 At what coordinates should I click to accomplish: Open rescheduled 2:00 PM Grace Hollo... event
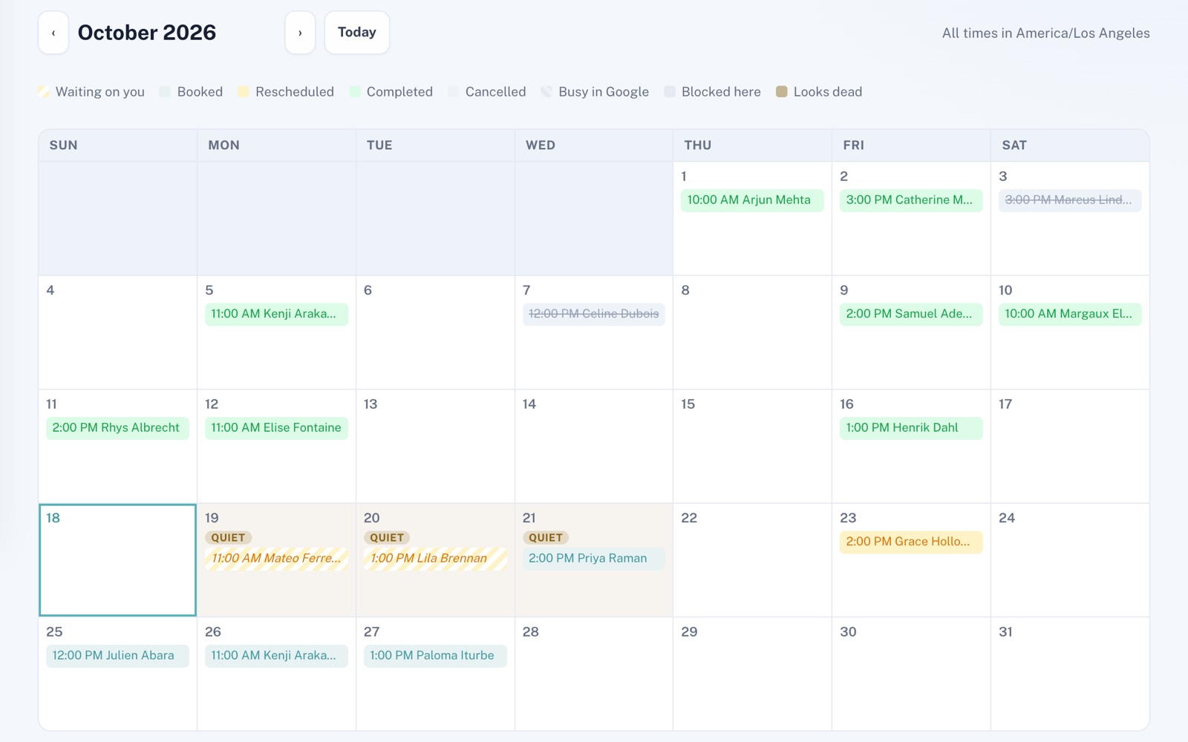point(911,542)
